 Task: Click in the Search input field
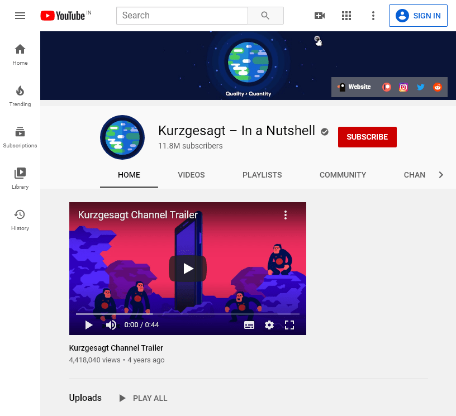[x=182, y=16]
